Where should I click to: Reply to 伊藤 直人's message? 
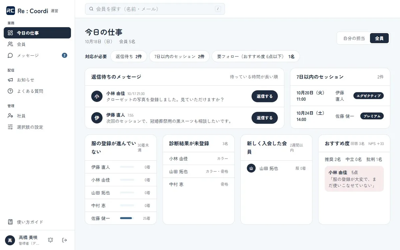click(265, 118)
